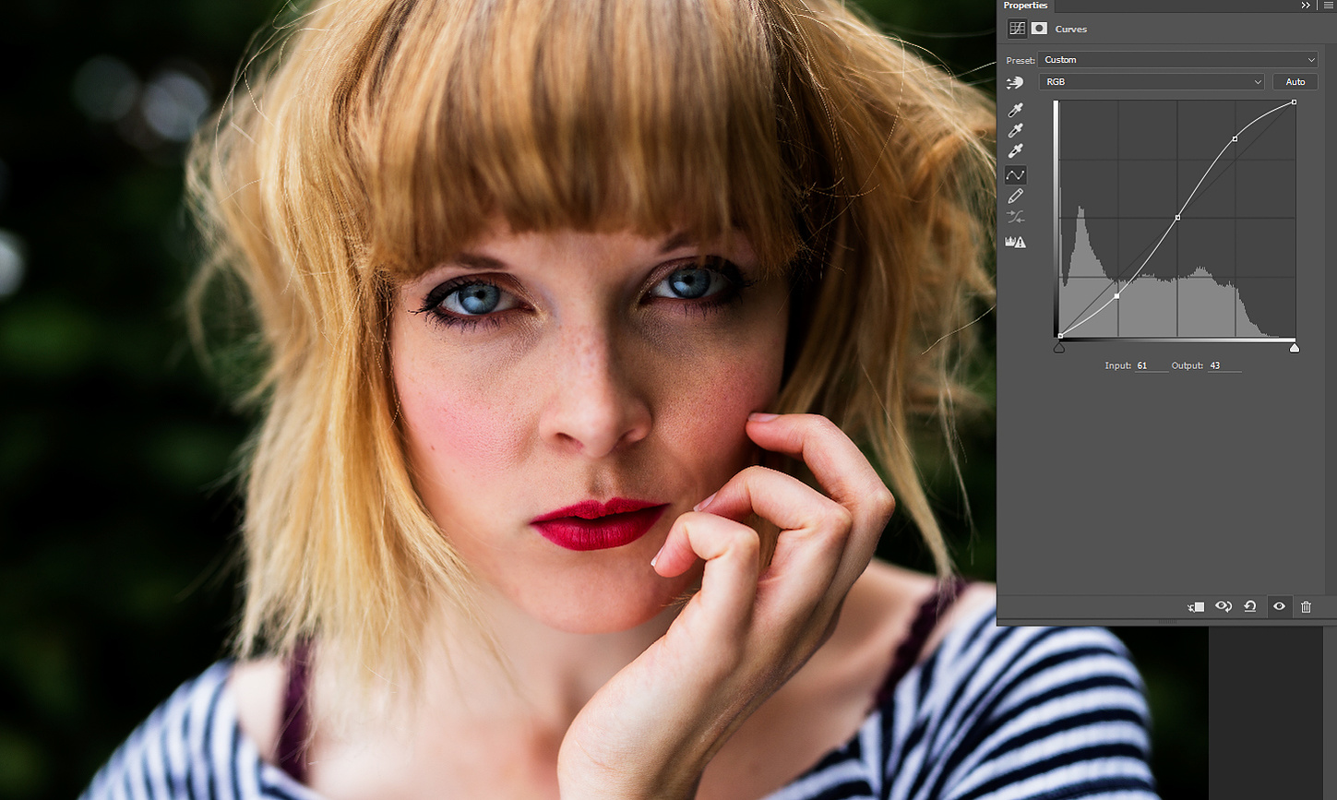Select the shadow curve control point
The height and width of the screenshot is (800, 1337).
point(1117,296)
